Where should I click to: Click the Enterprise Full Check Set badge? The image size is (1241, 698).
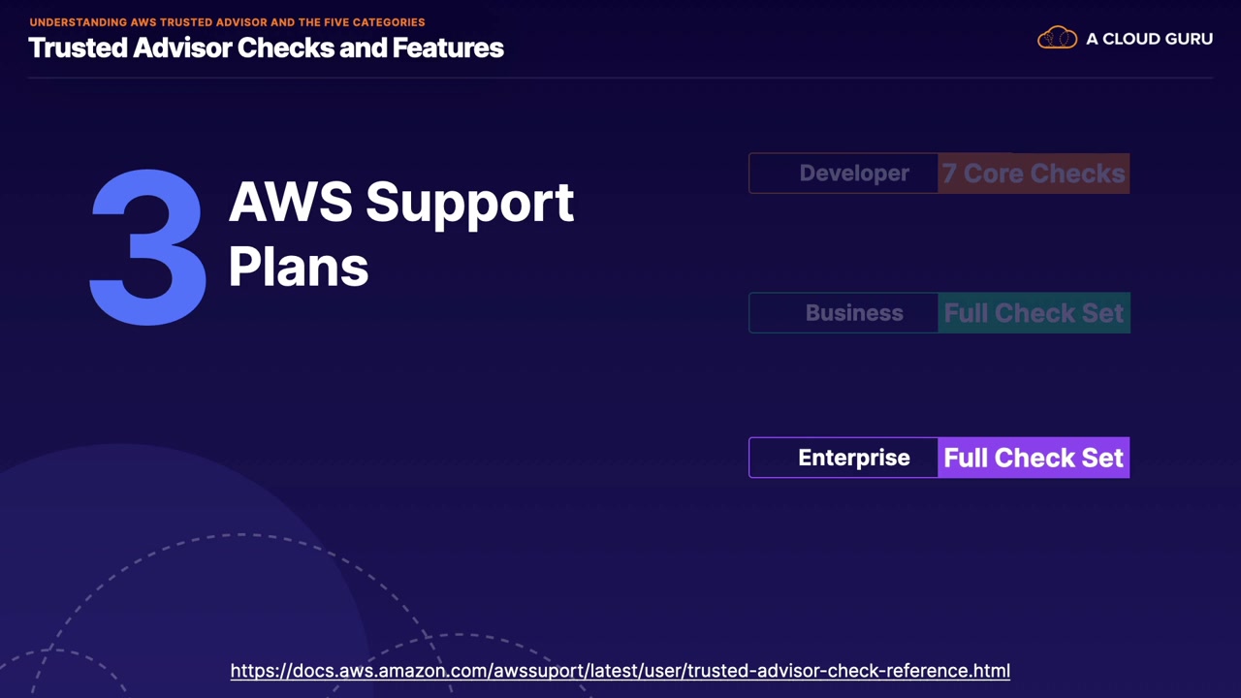pos(1034,458)
